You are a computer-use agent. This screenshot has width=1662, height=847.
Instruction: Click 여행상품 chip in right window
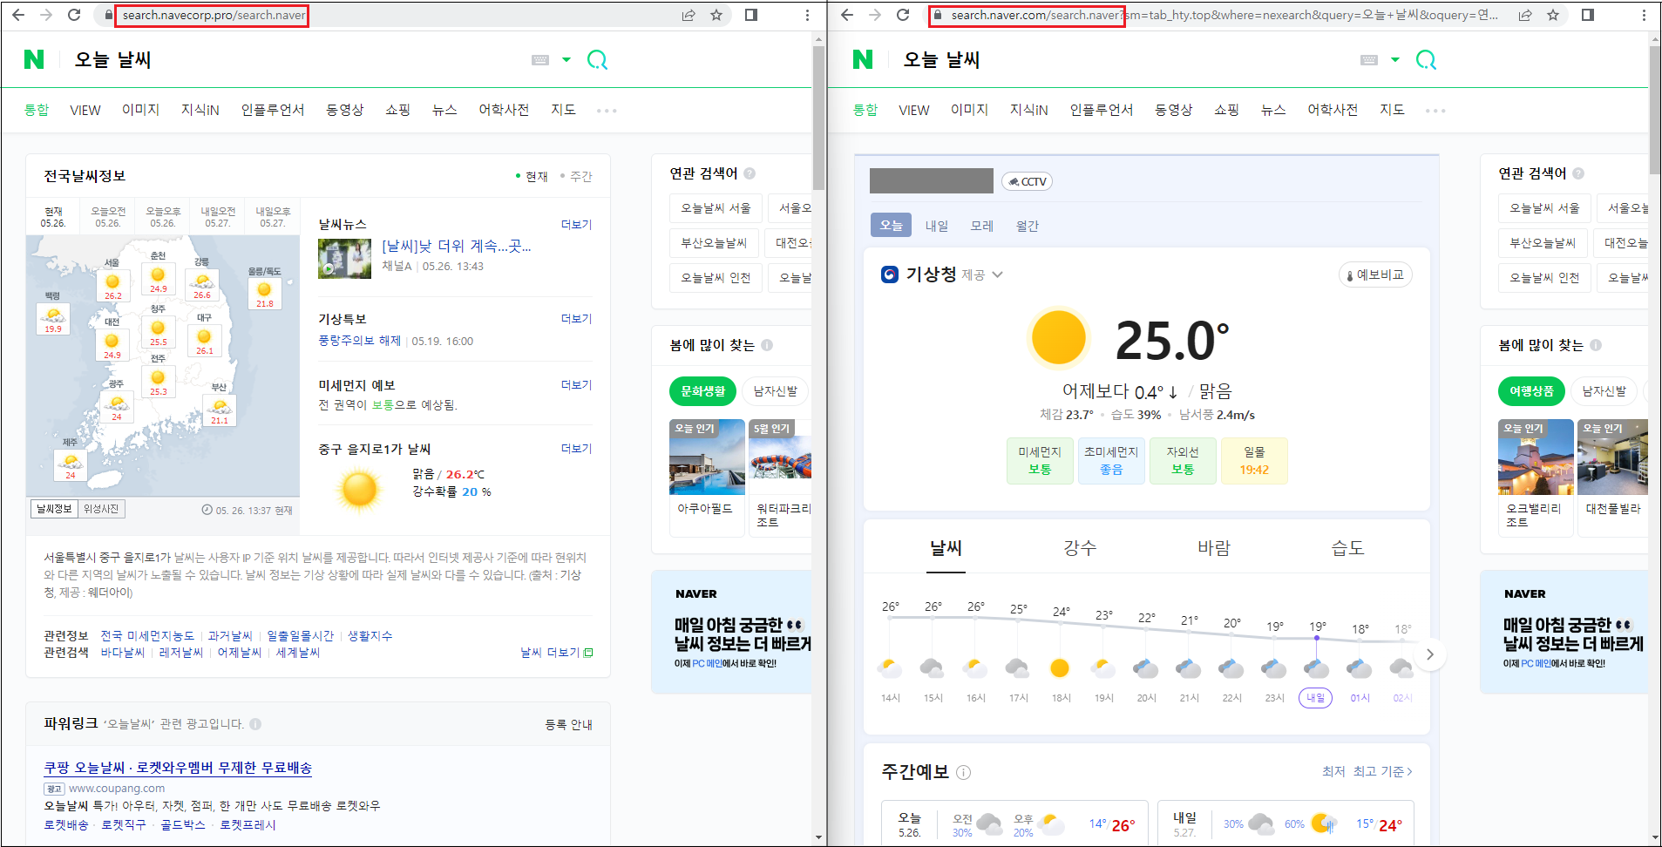pyautogui.click(x=1531, y=391)
